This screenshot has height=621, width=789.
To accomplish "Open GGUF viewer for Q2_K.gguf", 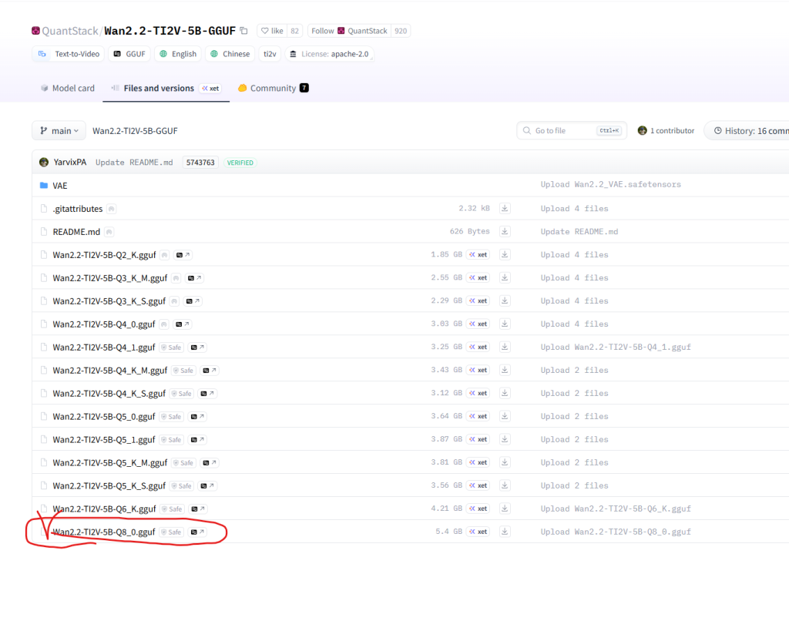I will 183,254.
